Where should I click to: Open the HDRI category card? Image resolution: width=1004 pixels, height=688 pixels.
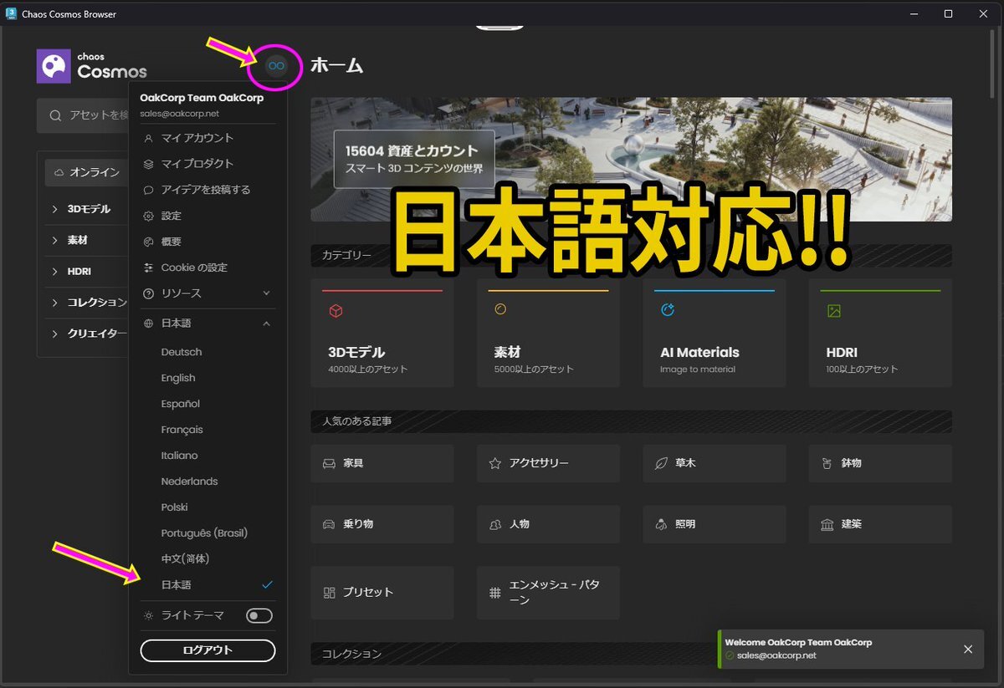coord(880,333)
